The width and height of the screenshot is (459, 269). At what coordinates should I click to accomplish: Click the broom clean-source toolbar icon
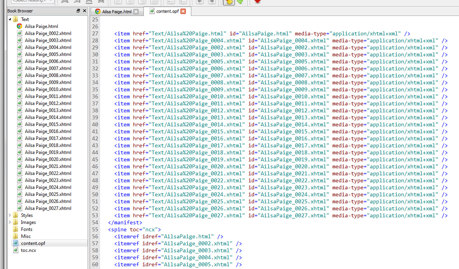pos(229,2)
